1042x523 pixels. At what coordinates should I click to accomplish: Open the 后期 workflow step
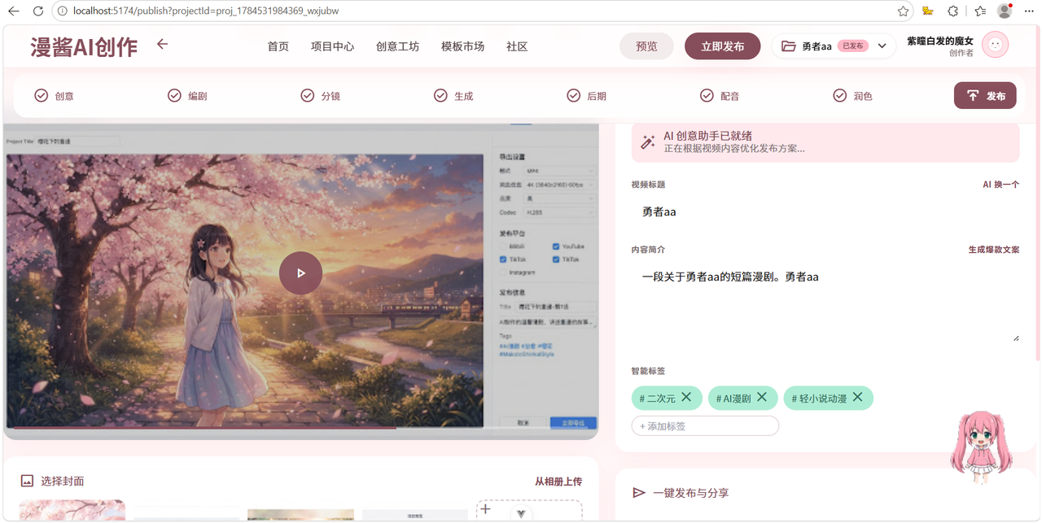pyautogui.click(x=587, y=96)
